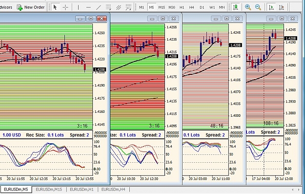The width and height of the screenshot is (305, 194).
Task: Click the 20 Jul 03:00 time label
Action: pos(198,179)
